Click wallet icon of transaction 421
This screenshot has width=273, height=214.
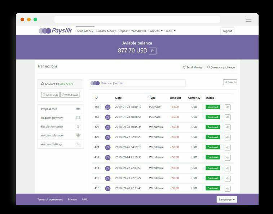[108, 148]
